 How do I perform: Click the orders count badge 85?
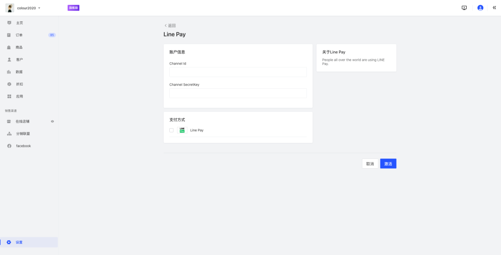click(52, 35)
